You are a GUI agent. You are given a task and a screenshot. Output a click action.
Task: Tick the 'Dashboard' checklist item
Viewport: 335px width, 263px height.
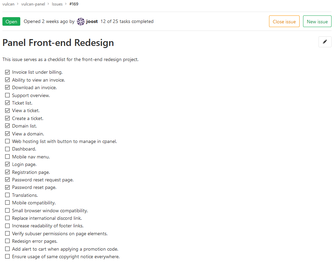pyautogui.click(x=8, y=149)
